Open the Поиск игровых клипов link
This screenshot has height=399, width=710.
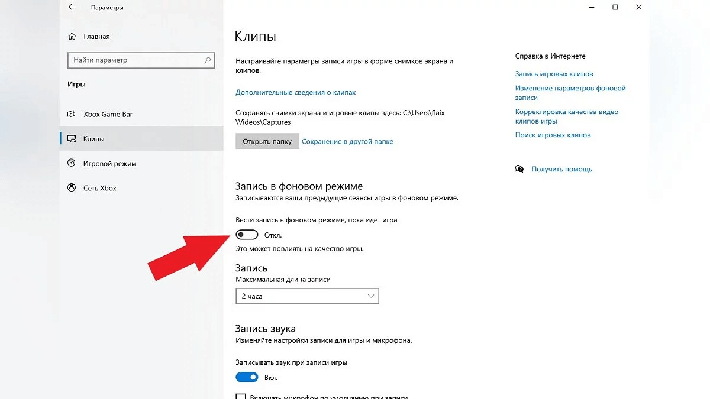[x=553, y=135]
